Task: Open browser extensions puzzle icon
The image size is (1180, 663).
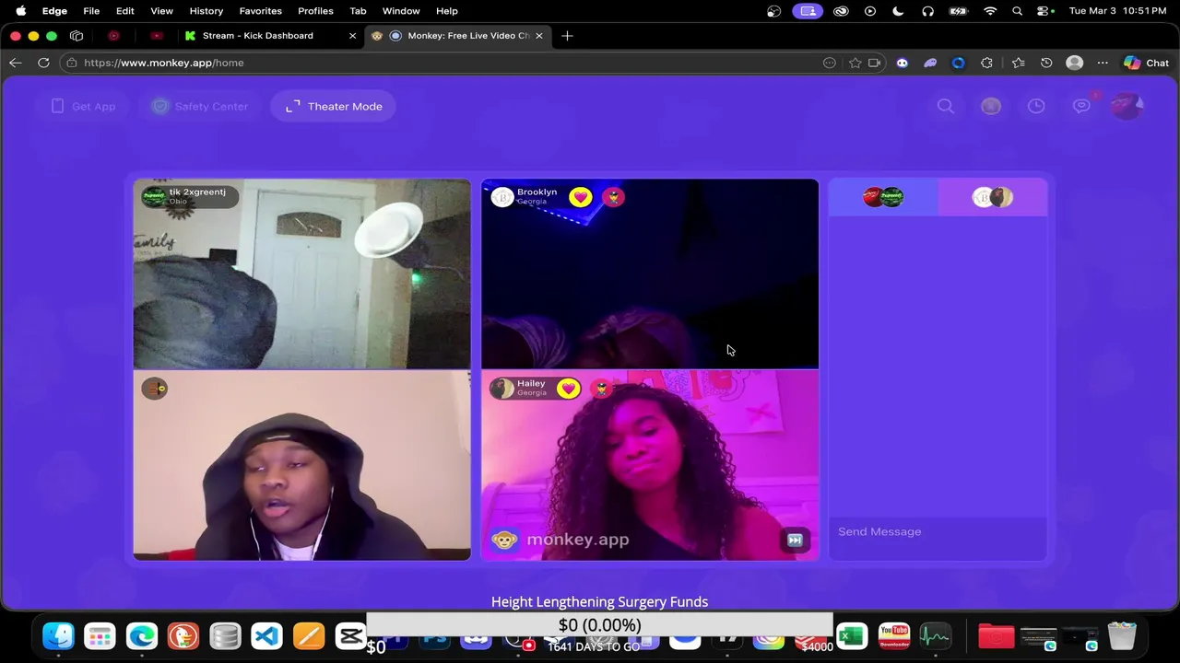Action: pos(987,63)
